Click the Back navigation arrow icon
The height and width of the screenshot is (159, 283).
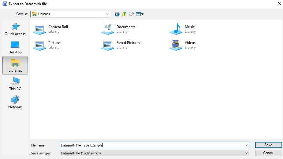point(117,14)
